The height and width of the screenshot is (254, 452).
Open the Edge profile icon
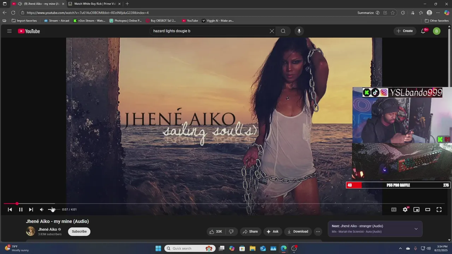coord(429,13)
